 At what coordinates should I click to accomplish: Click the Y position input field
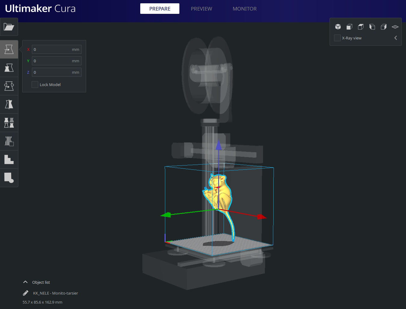point(57,61)
